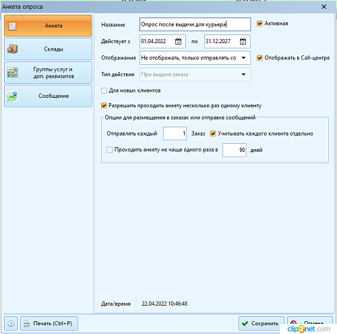Save the survey with Сохранить button

click(x=262, y=323)
